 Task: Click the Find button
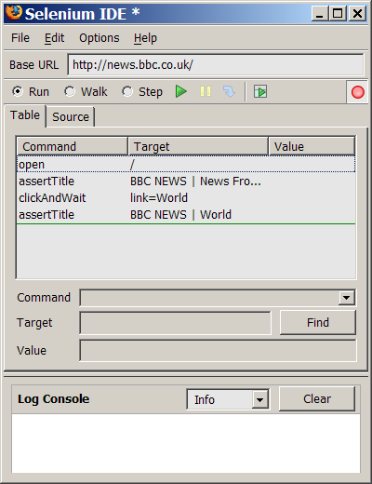pos(318,323)
